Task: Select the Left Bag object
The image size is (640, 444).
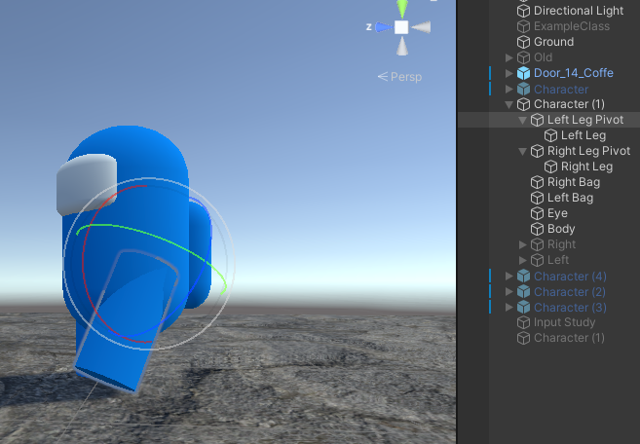Action: tap(570, 198)
